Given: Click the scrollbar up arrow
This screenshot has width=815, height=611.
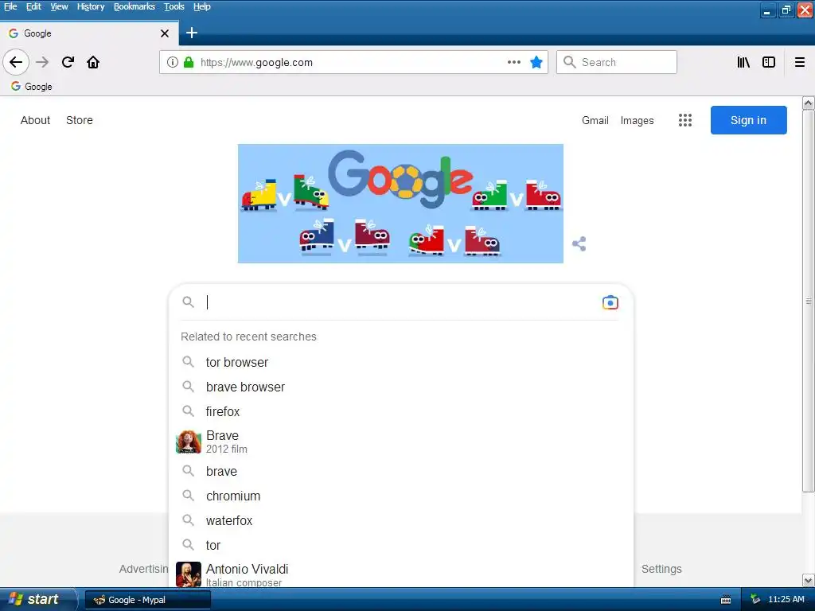Looking at the screenshot, I should click(809, 103).
